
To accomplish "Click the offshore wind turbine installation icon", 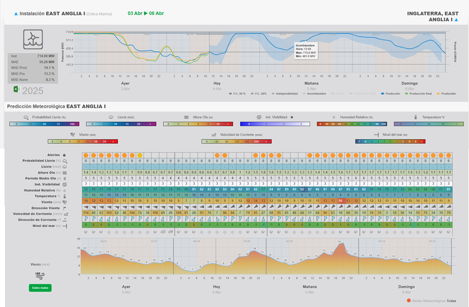I will [33, 40].
